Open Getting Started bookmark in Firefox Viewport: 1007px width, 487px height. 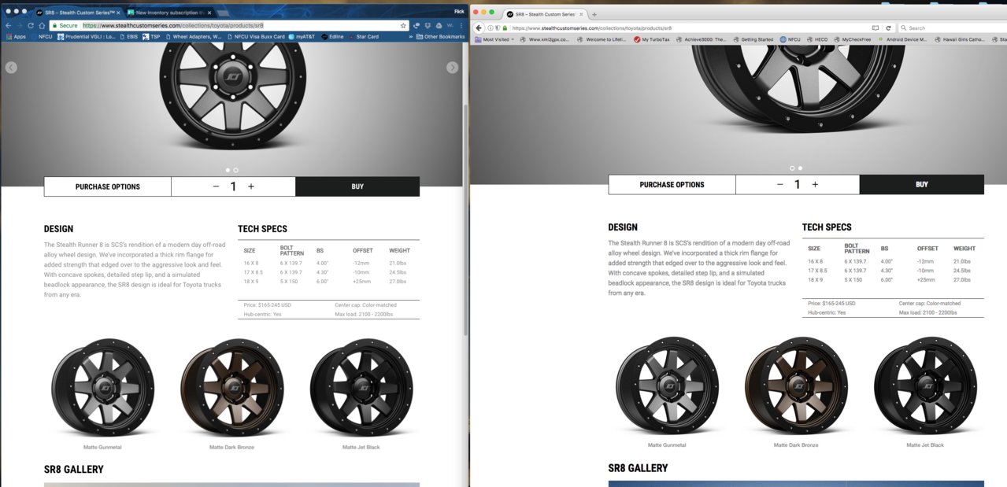tap(753, 39)
